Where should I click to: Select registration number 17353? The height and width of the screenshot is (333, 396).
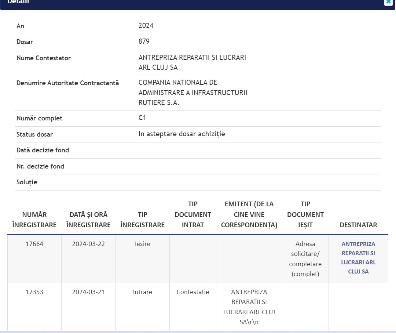click(x=34, y=292)
